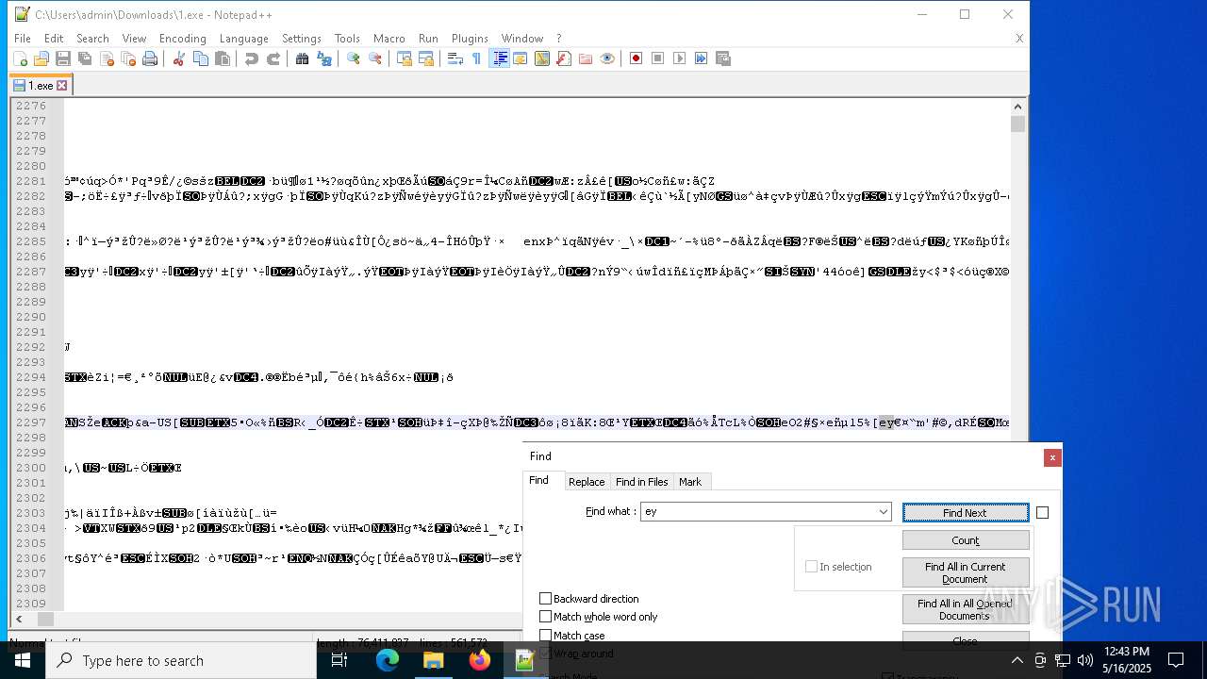Image resolution: width=1207 pixels, height=679 pixels.
Task: Switch to Find in Files tab
Action: pyautogui.click(x=641, y=482)
